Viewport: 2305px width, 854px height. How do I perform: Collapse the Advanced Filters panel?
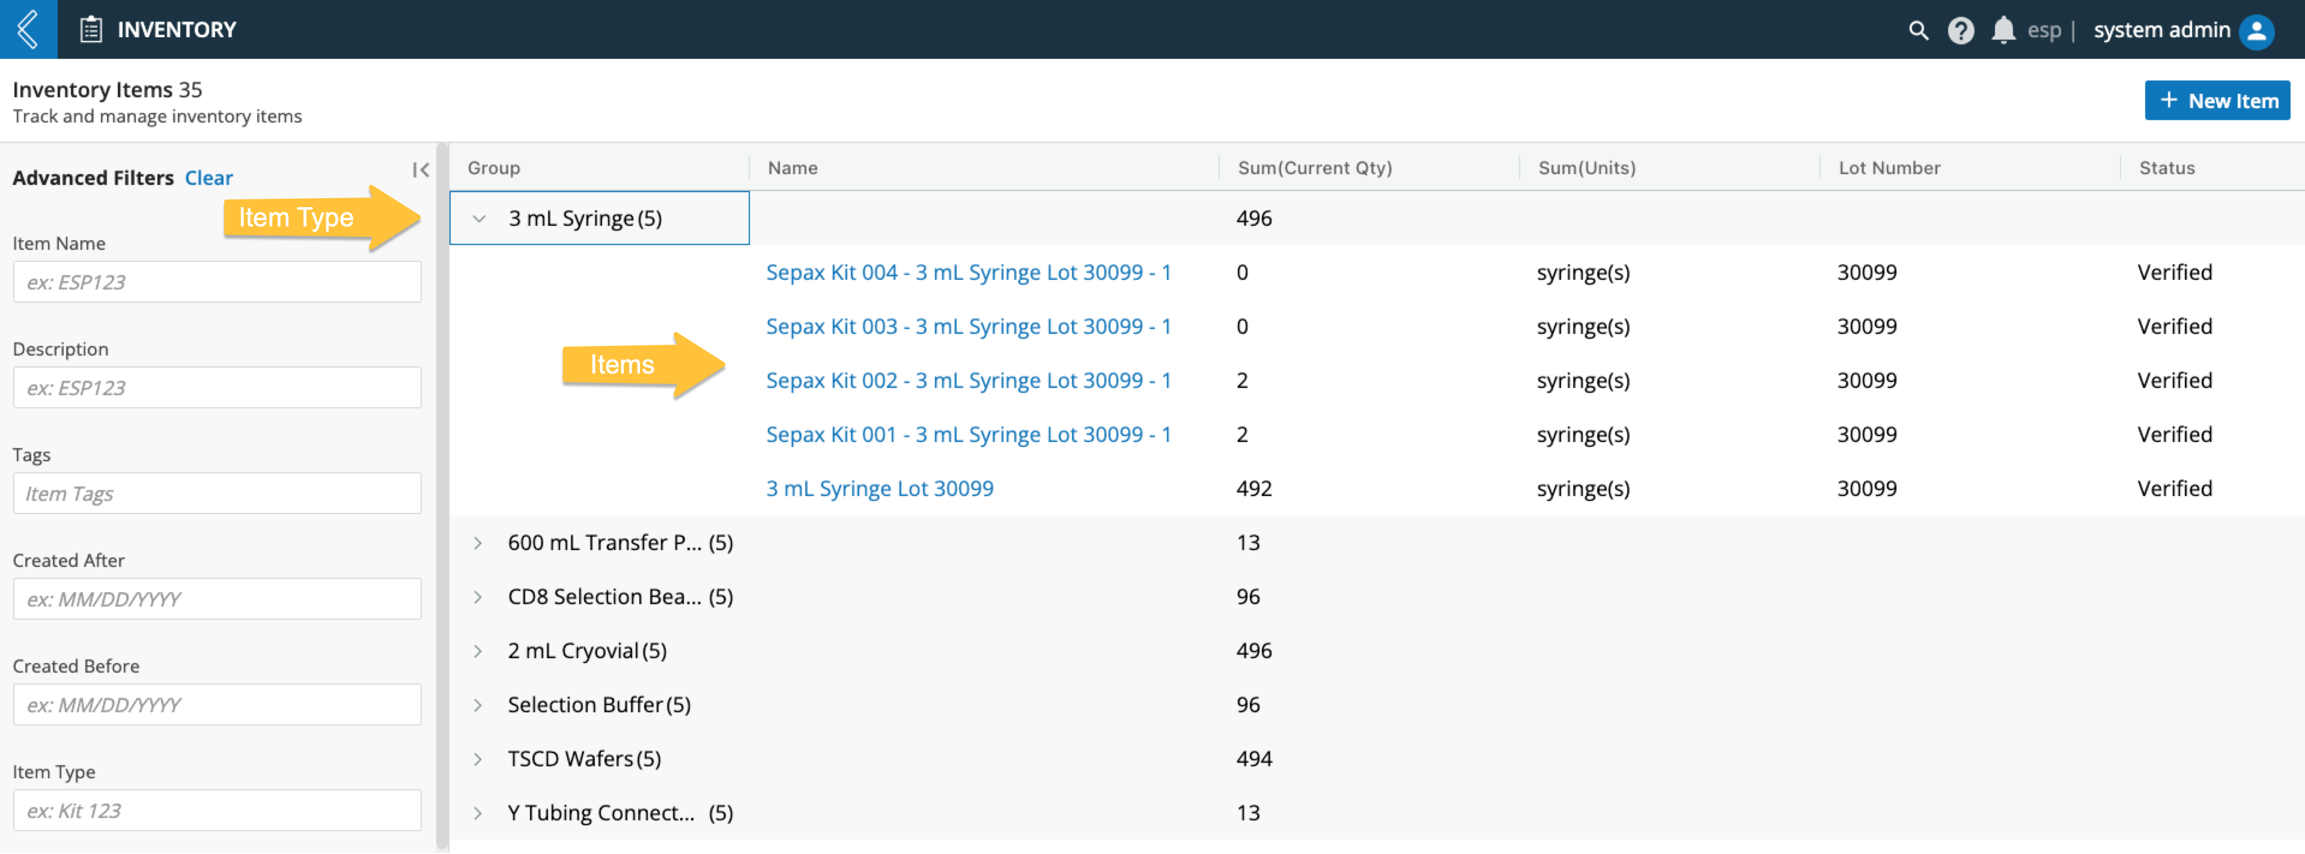pos(421,170)
